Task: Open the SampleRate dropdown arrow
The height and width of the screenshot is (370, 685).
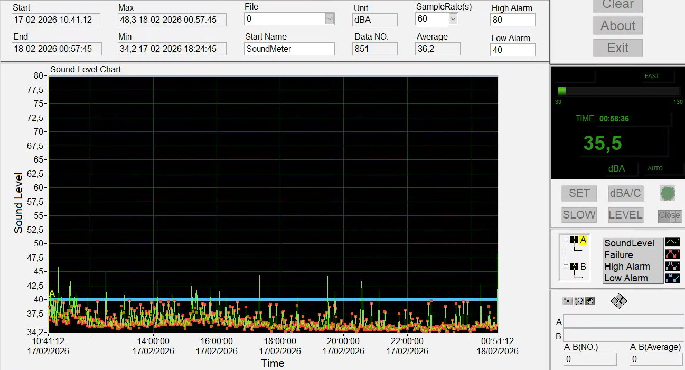Action: pos(453,19)
